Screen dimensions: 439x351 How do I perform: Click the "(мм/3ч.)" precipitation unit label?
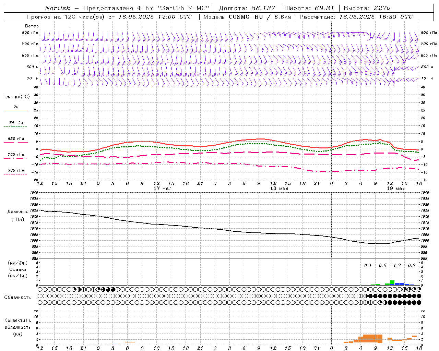click(18, 263)
